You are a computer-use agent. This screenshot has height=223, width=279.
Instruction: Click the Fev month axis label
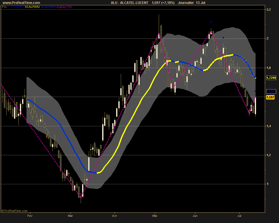pyautogui.click(x=30, y=216)
